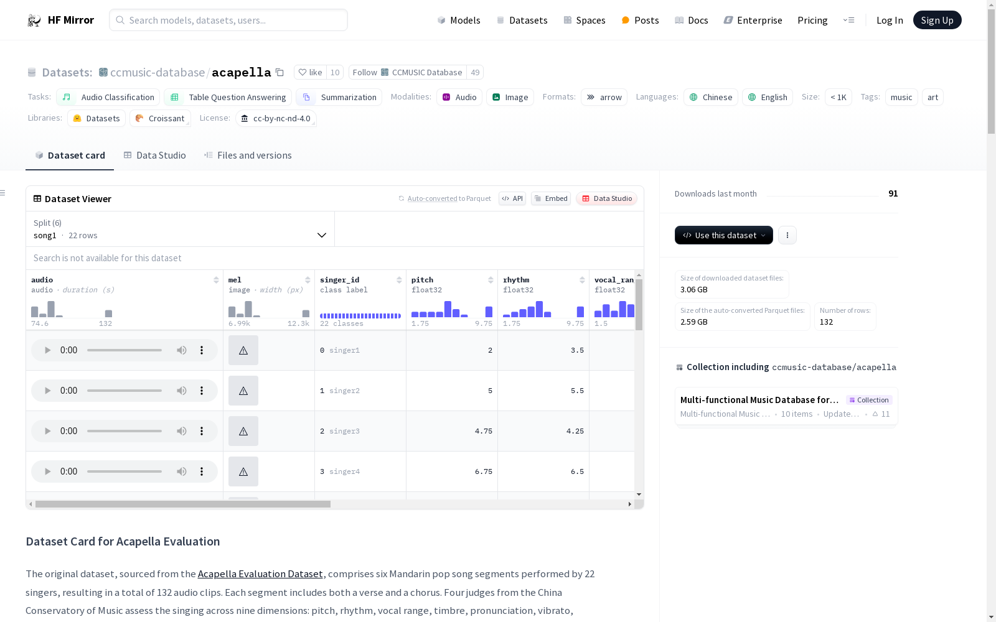
Task: Click the Sign Up button
Action: click(937, 20)
